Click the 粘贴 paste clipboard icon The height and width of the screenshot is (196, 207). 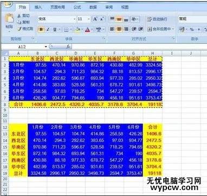9,18
